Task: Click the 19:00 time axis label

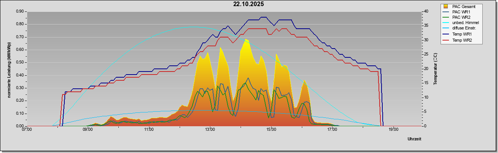Action: pos(393,129)
